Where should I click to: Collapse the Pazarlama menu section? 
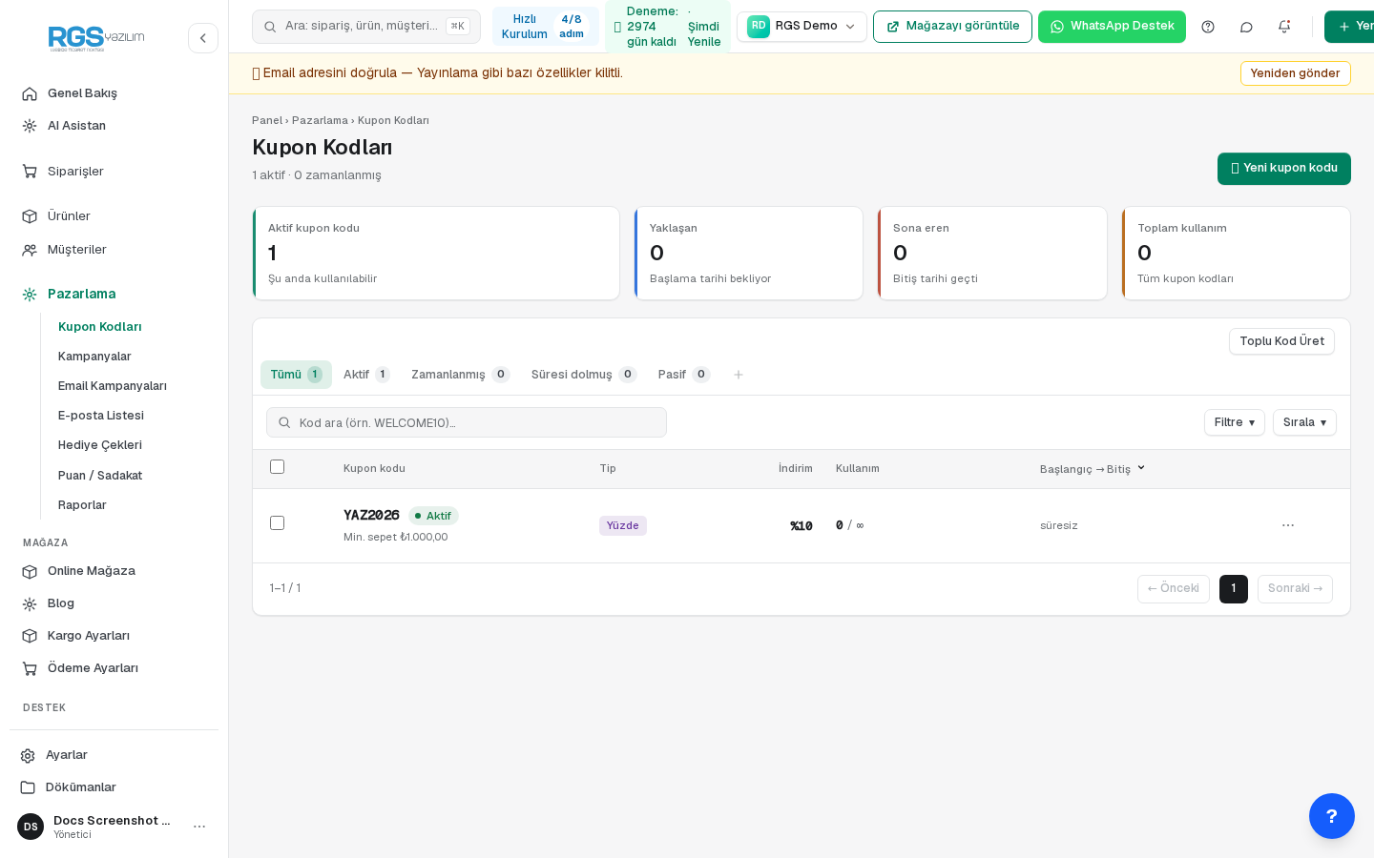[81, 294]
